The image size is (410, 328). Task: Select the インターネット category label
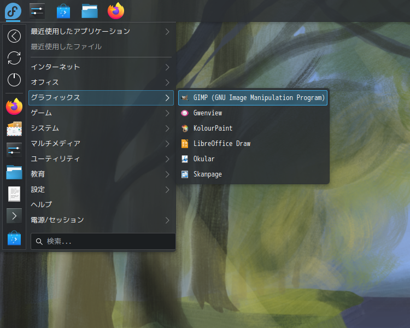tap(55, 67)
